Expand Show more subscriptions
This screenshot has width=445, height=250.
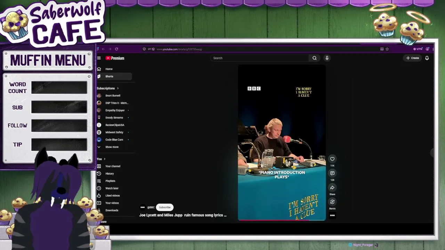[x=114, y=147]
